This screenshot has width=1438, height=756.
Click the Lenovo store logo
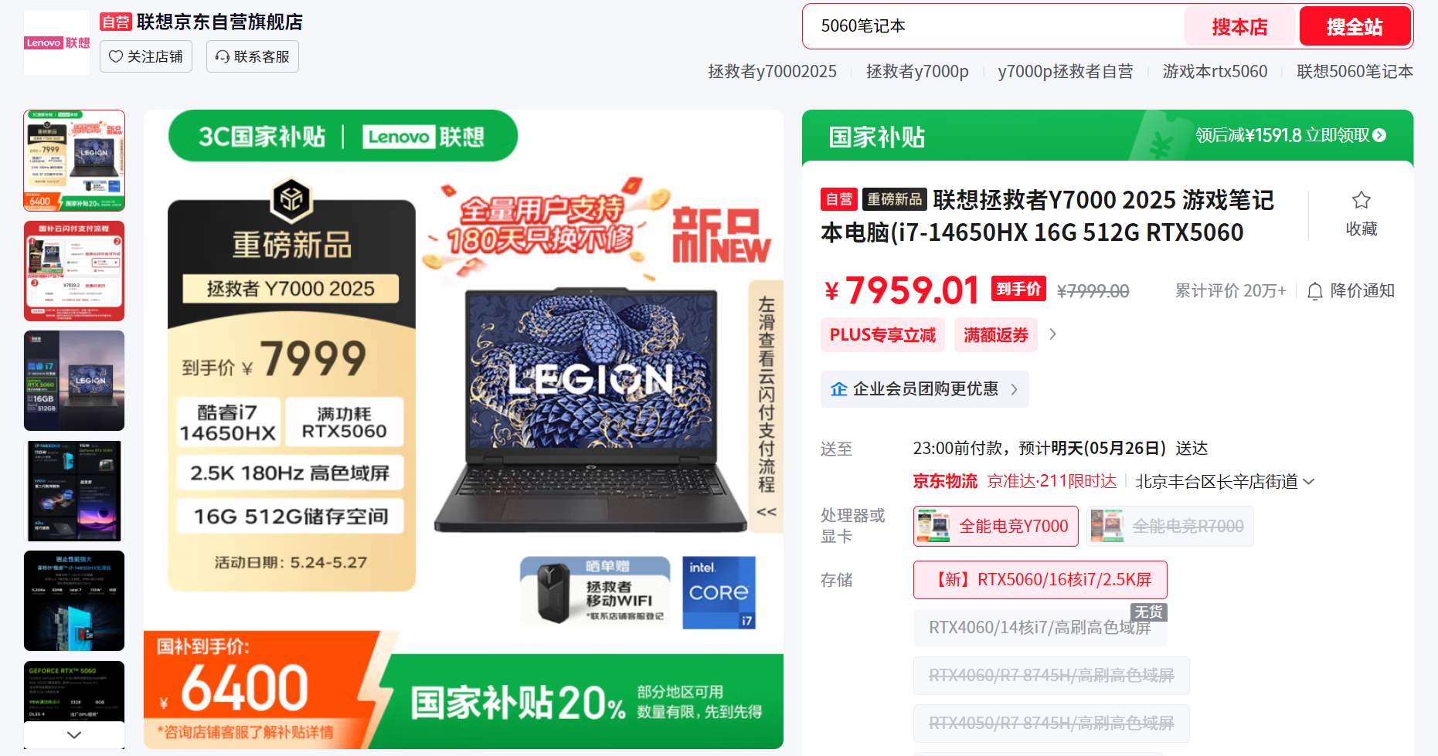click(57, 42)
